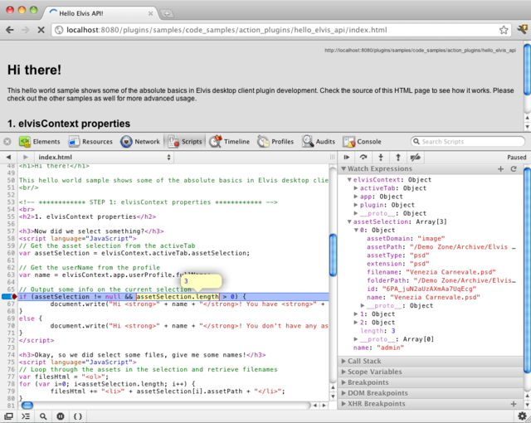Toggle breakpoint on line 66
This screenshot has width=531, height=423.
pos(9,297)
